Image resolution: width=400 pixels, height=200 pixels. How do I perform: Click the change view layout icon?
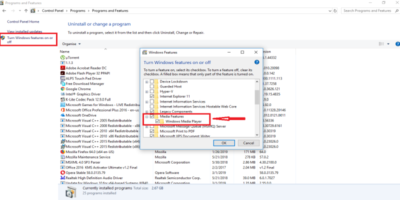[x=381, y=44]
